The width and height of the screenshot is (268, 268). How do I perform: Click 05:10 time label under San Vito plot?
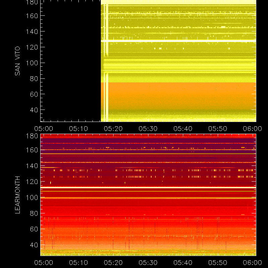[x=78, y=129]
